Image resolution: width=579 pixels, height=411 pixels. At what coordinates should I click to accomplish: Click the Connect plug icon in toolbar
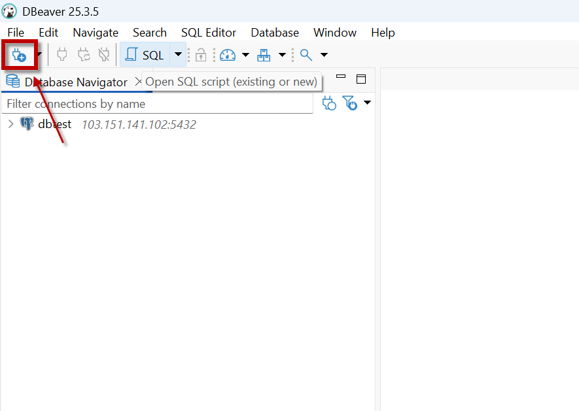62,56
